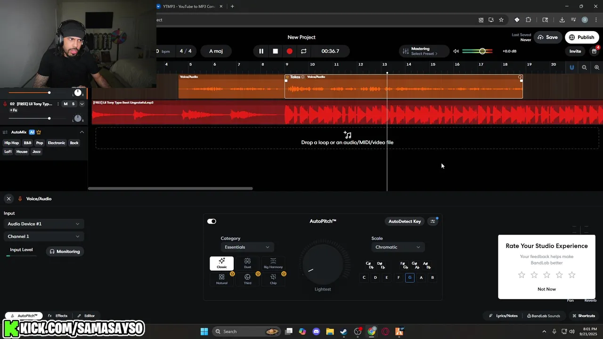This screenshot has width=603, height=339.
Task: Mute master output speaker icon
Action: [456, 51]
